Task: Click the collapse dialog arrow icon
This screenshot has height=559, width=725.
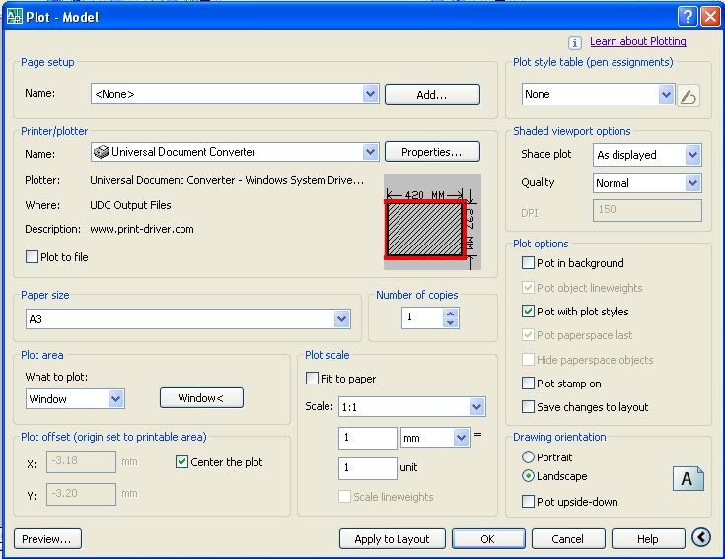Action: [701, 537]
